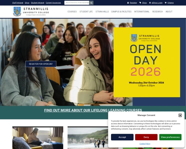
Task: Open the Research menu
Action: pos(157,12)
